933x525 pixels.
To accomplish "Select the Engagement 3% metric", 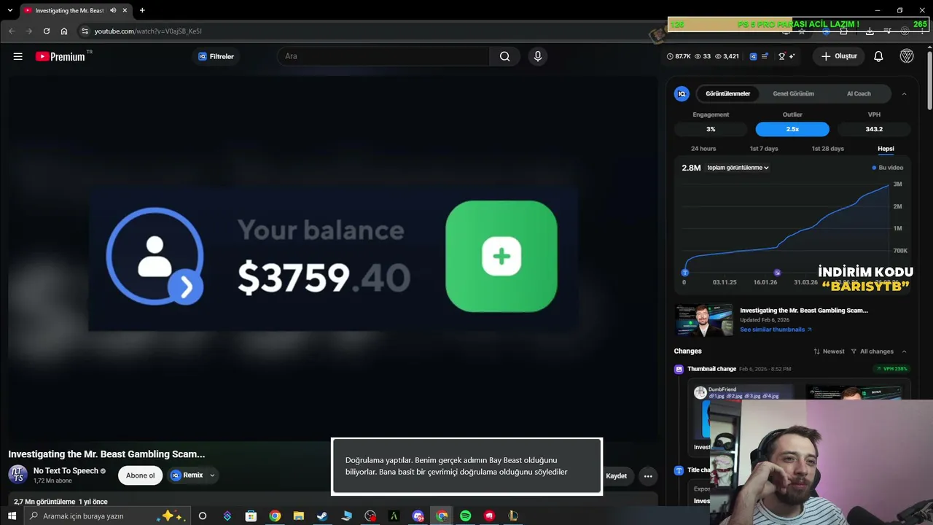I will point(711,129).
